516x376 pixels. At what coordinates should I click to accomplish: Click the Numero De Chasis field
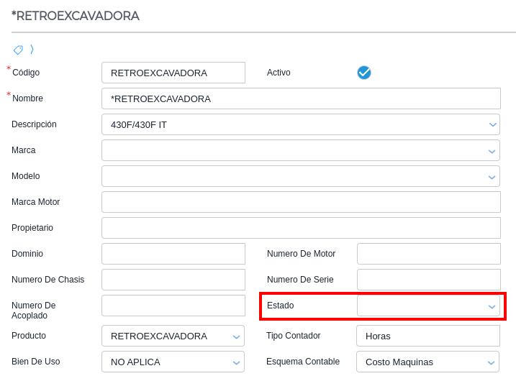(x=173, y=280)
